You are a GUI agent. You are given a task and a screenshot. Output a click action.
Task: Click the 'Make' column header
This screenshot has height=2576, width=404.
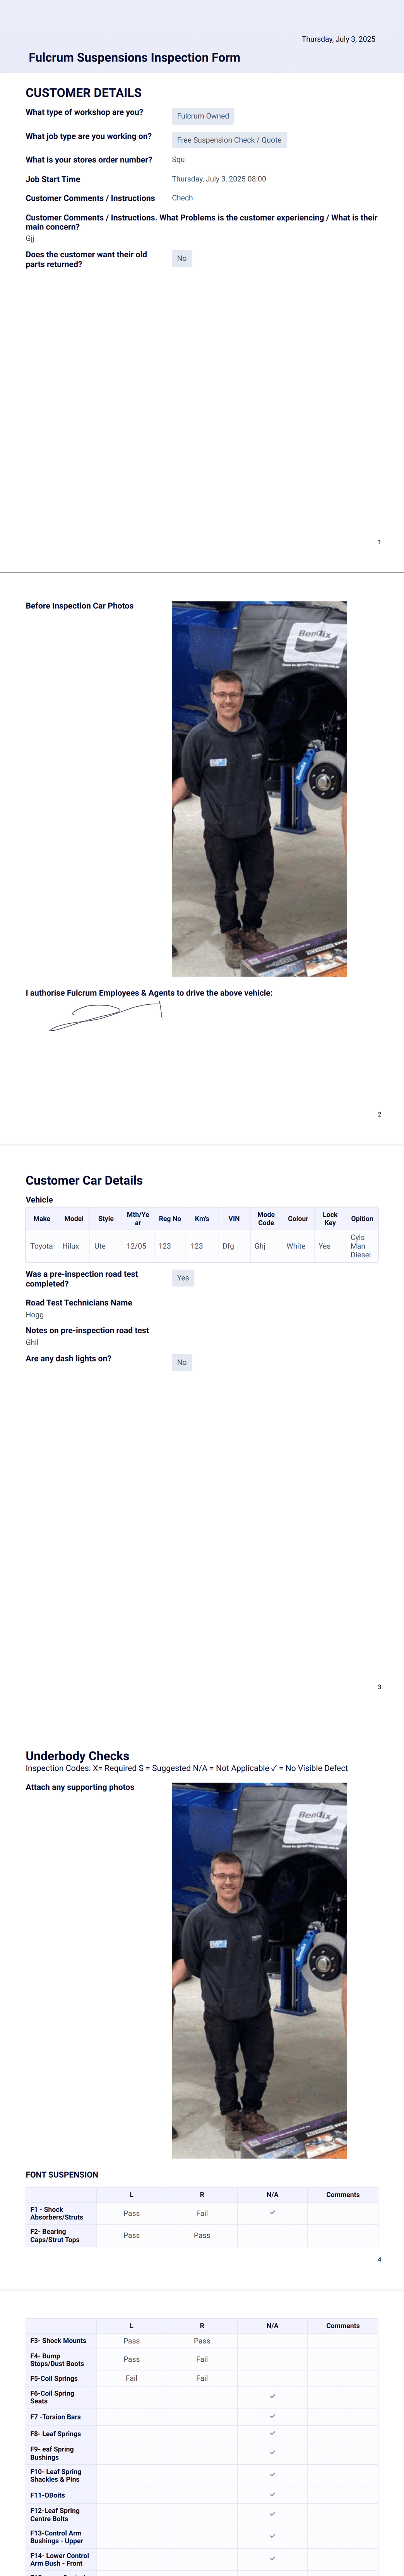coord(42,1219)
